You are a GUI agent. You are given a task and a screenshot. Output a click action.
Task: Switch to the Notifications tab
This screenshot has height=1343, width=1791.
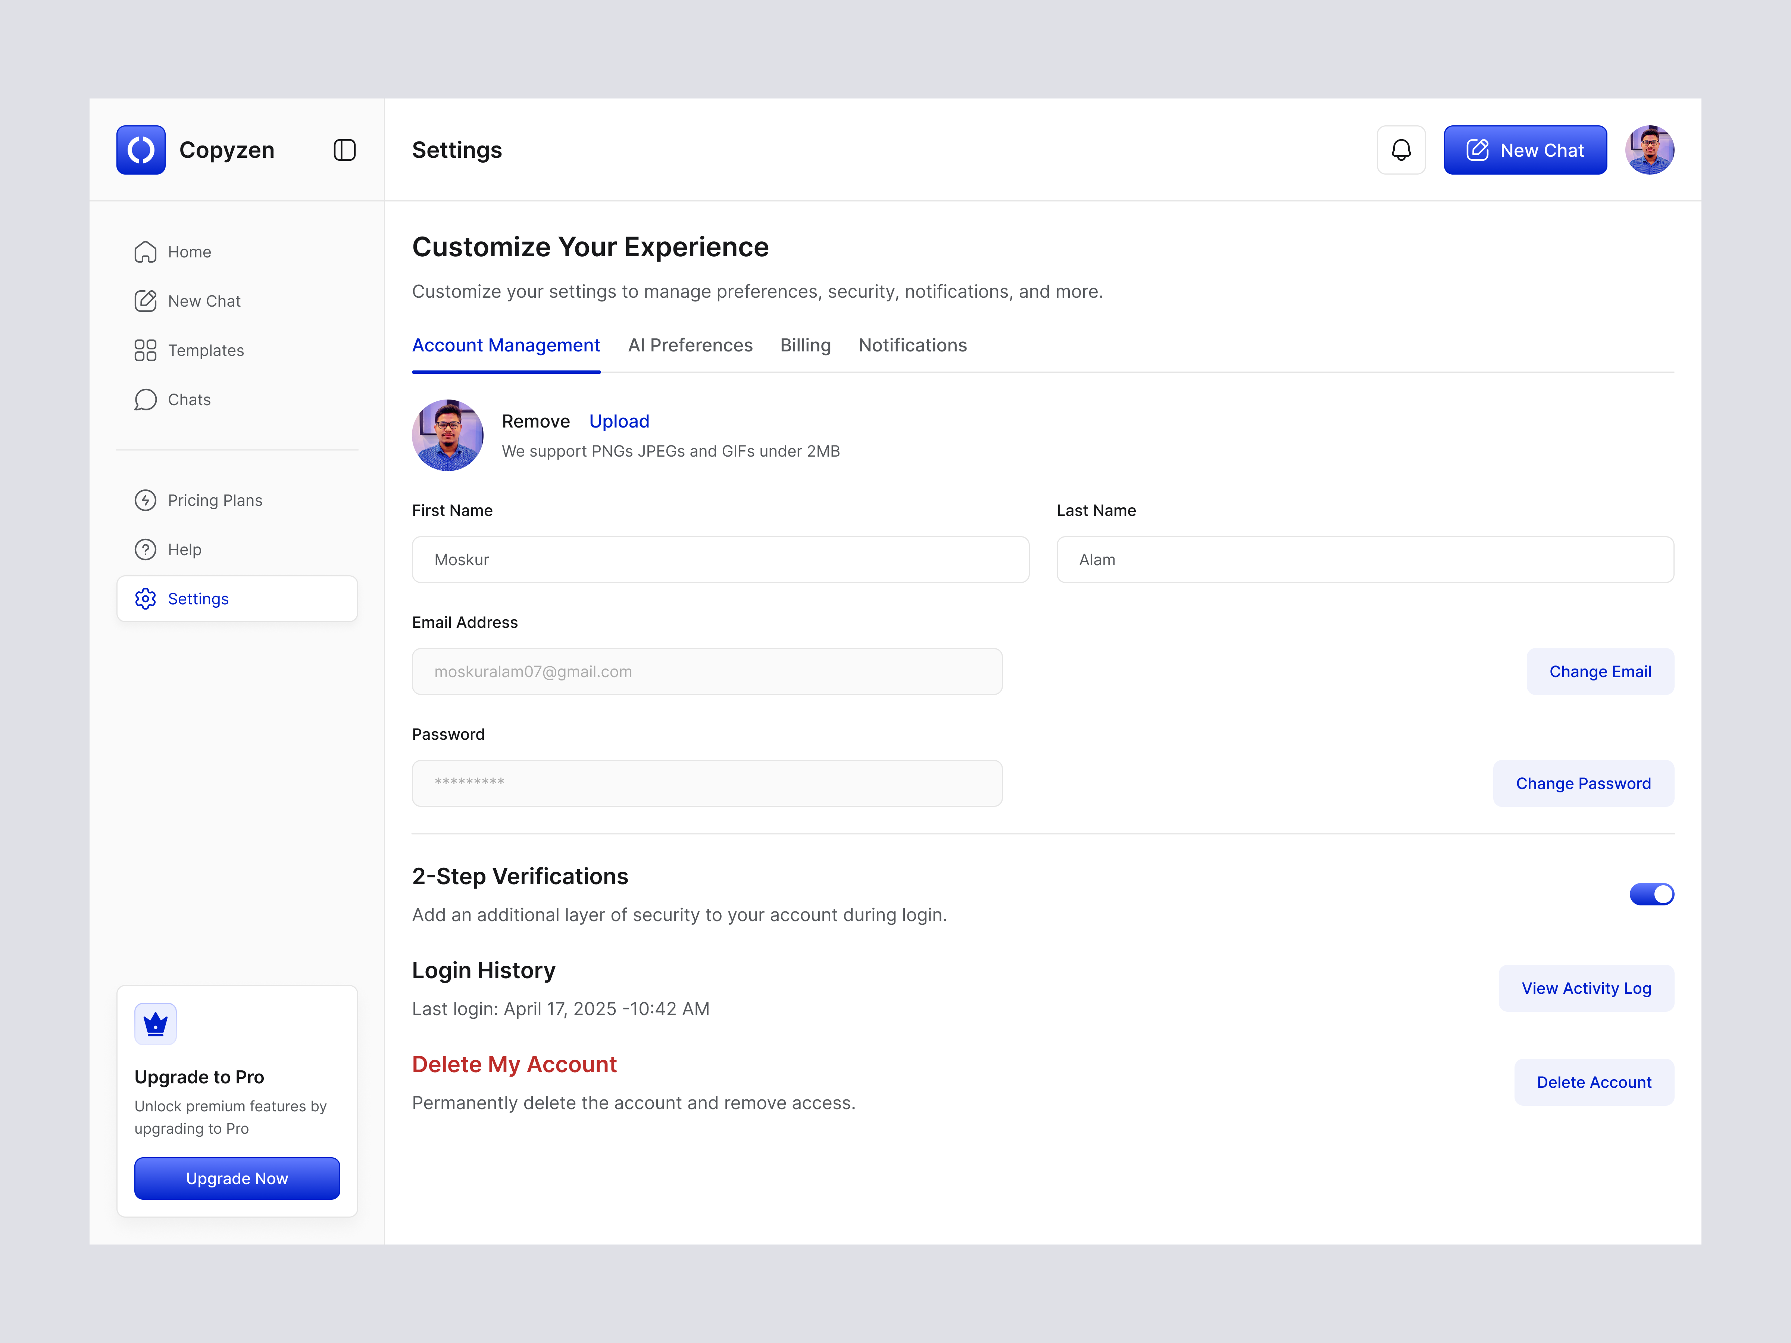[x=913, y=345]
